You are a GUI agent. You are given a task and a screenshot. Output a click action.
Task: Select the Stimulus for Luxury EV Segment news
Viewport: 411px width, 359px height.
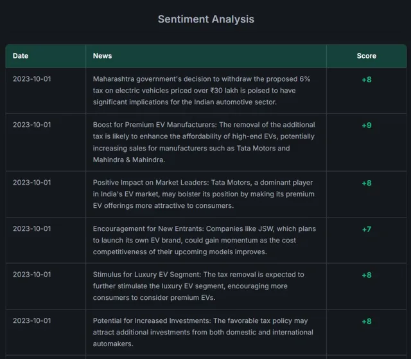pos(198,286)
